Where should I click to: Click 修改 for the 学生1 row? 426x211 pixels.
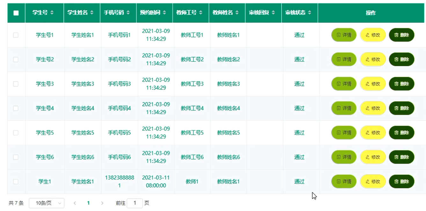tap(373, 181)
